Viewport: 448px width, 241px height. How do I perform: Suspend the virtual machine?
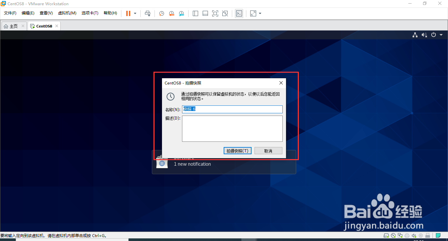128,13
